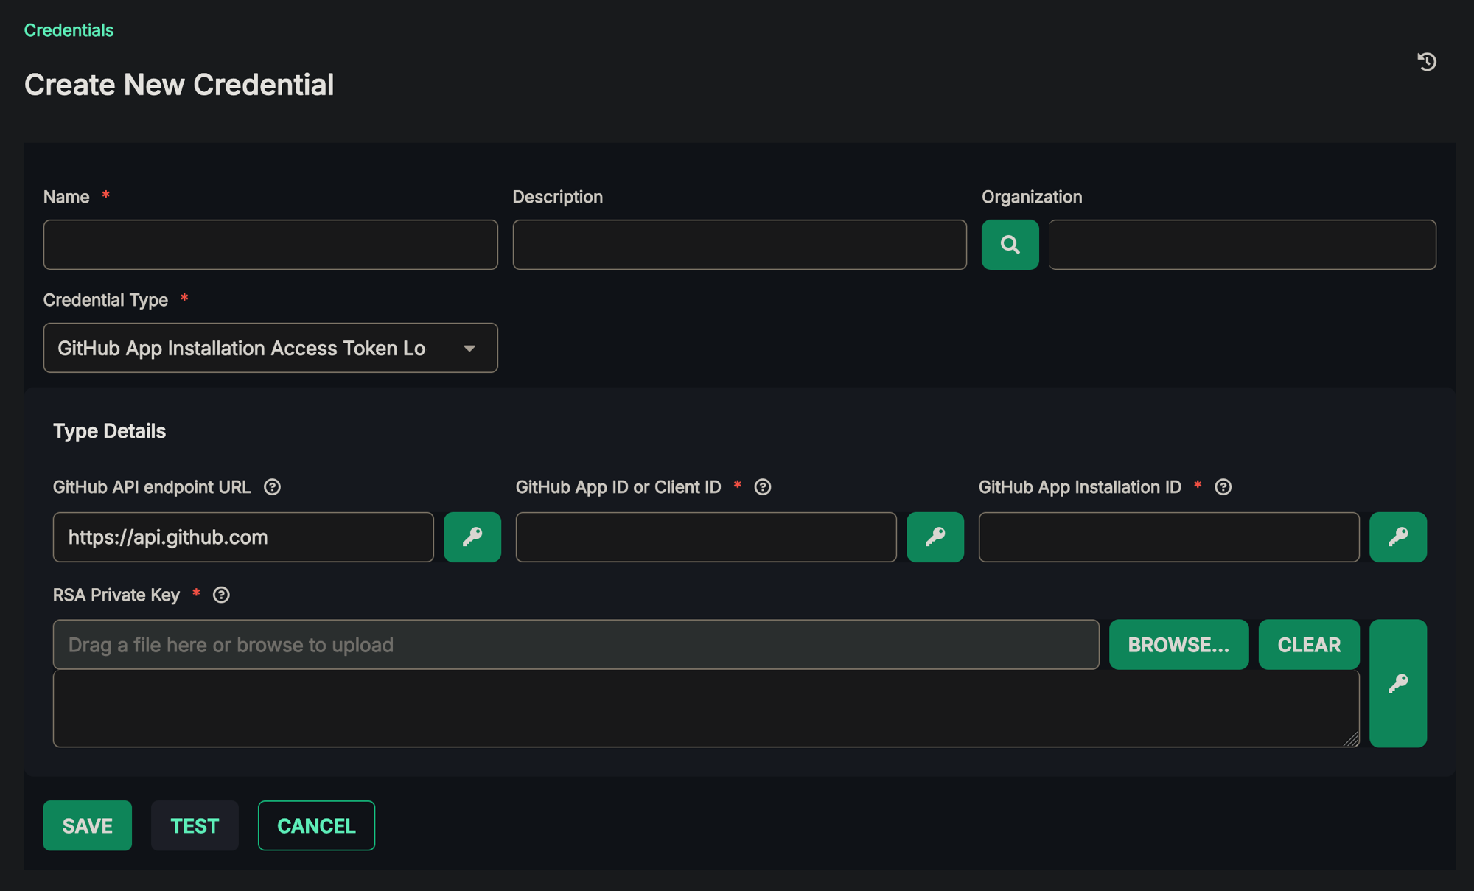Viewport: 1474px width, 891px height.
Task: Click the key icon beside GitHub API endpoint URL
Action: coord(472,537)
